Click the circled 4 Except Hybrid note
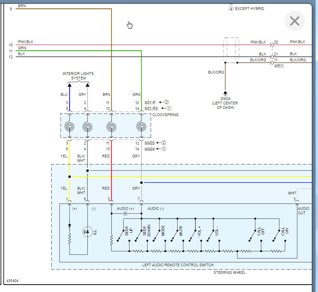Screen dimensions: 318x292 [231, 9]
